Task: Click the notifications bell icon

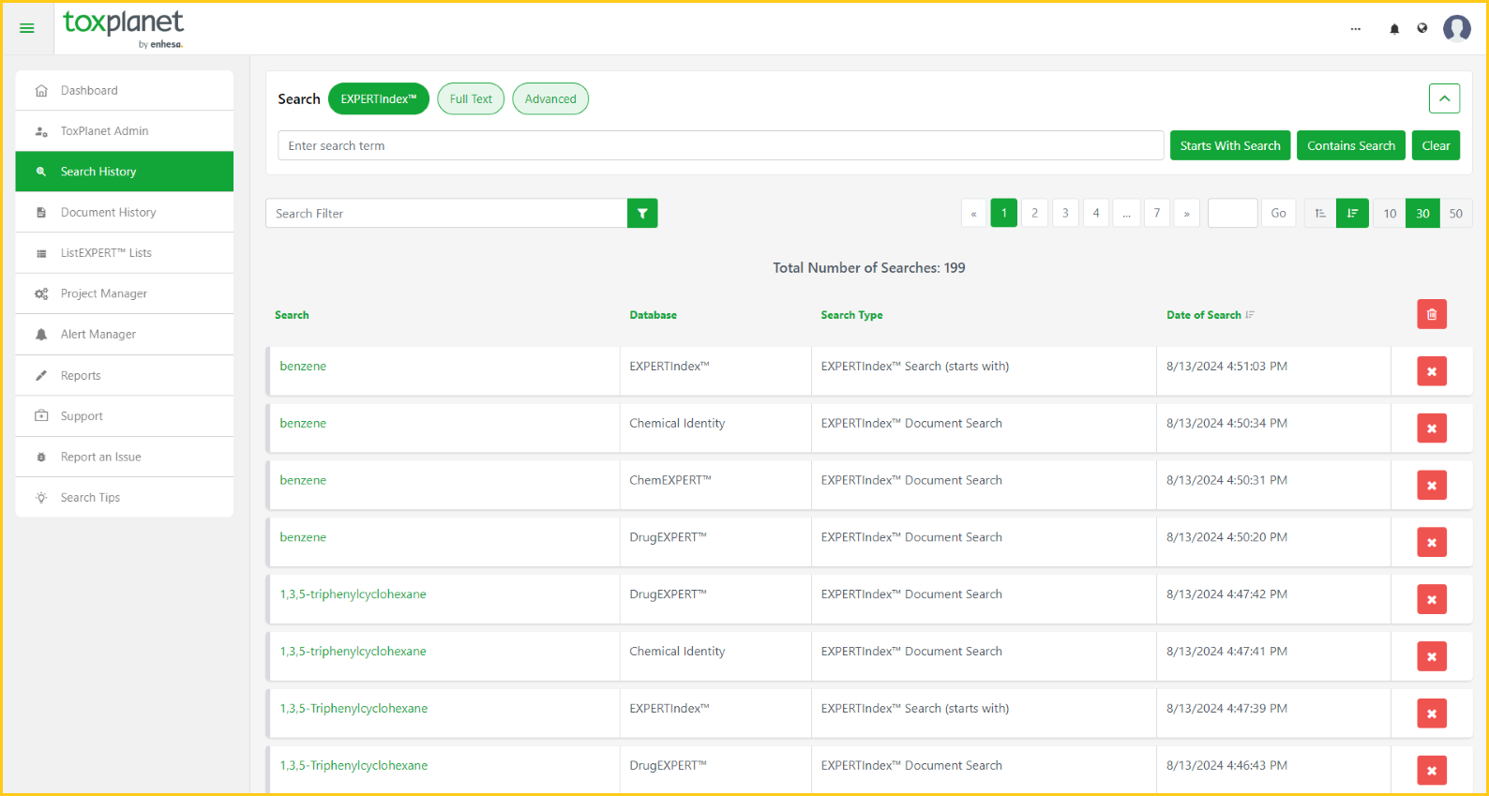Action: [x=1394, y=29]
